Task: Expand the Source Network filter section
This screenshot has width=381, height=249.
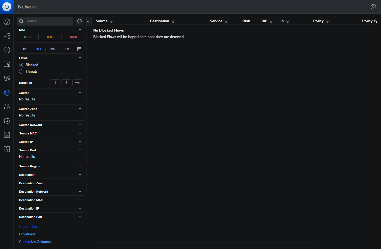Action: point(50,125)
